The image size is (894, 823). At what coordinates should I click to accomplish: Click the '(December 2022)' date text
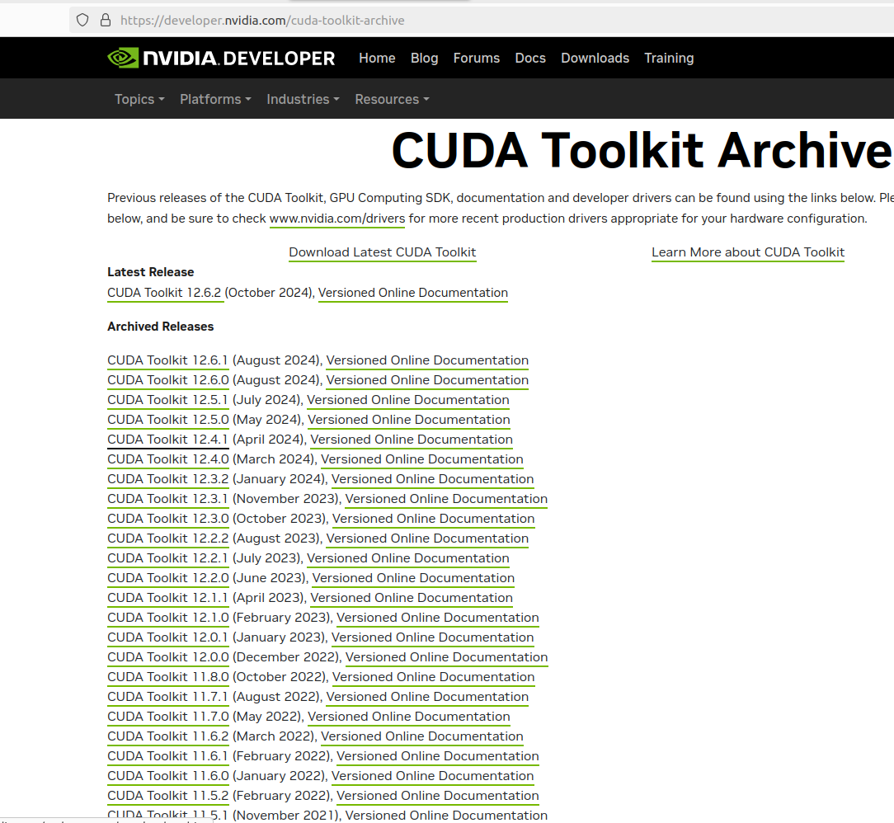click(287, 657)
